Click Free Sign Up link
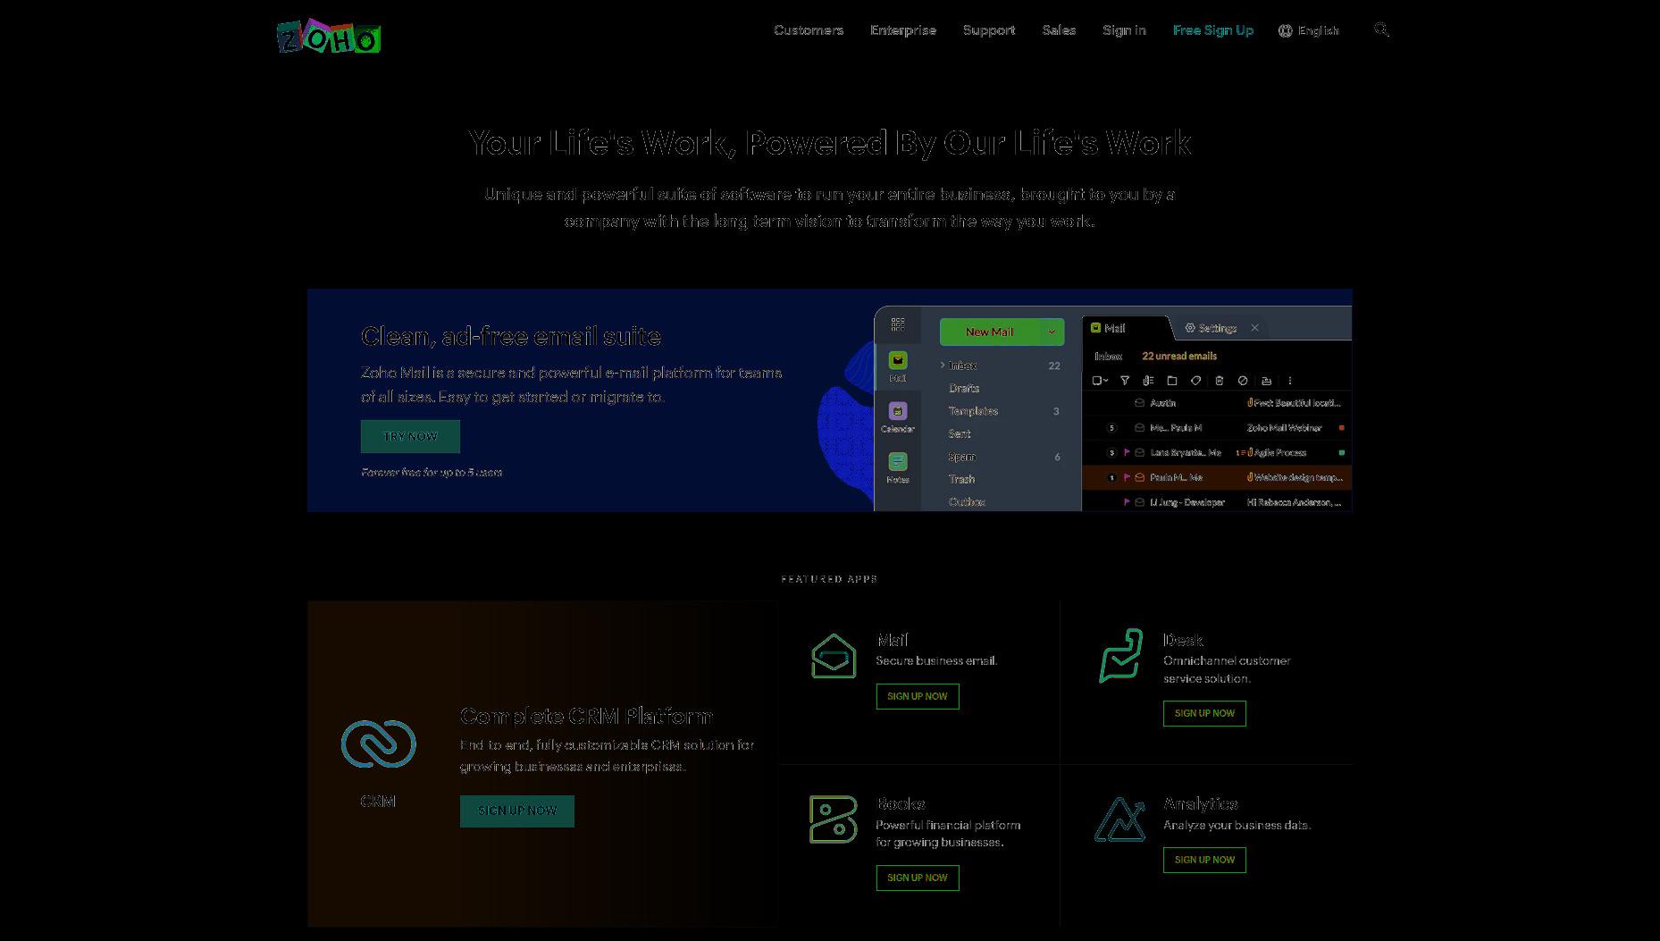The image size is (1660, 941). pyautogui.click(x=1213, y=30)
